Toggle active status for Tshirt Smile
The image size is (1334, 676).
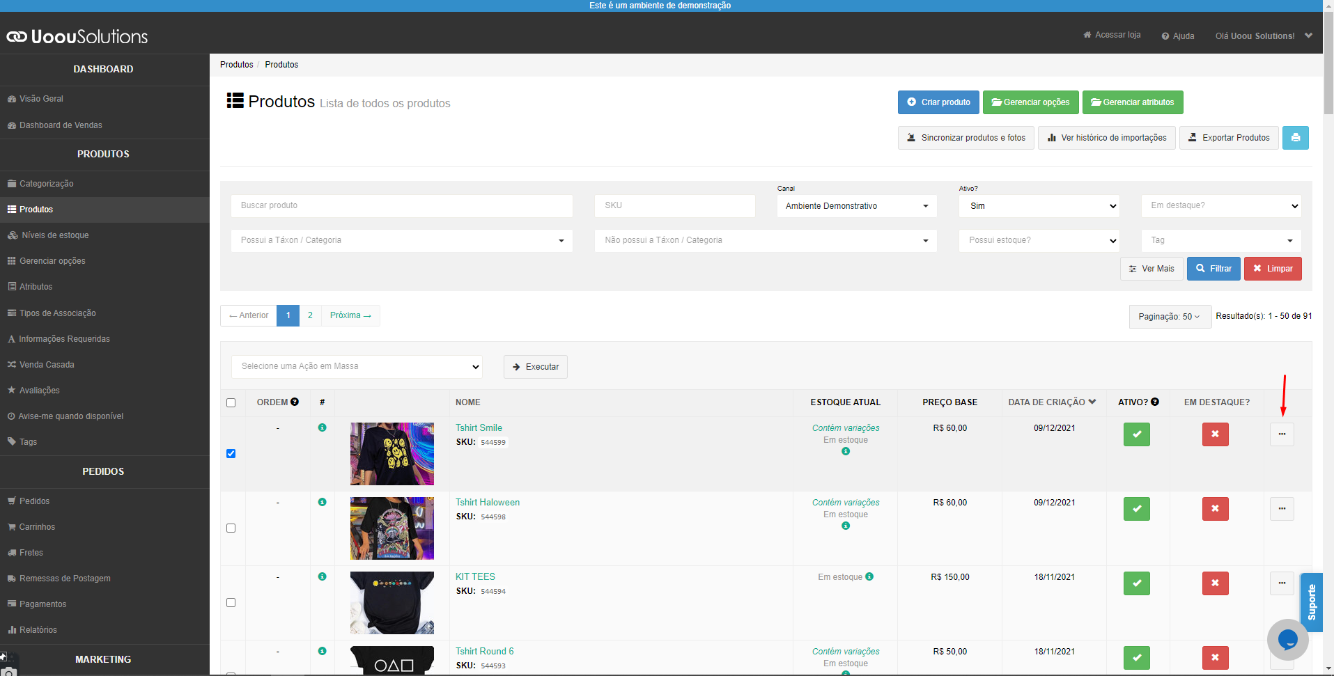coord(1136,434)
